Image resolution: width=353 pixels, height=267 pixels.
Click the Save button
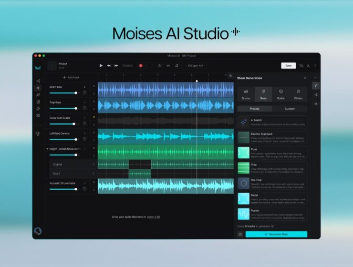point(288,65)
